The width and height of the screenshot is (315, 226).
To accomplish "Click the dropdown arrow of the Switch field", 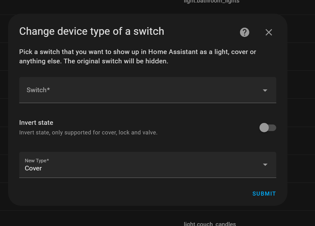I will tap(265, 90).
